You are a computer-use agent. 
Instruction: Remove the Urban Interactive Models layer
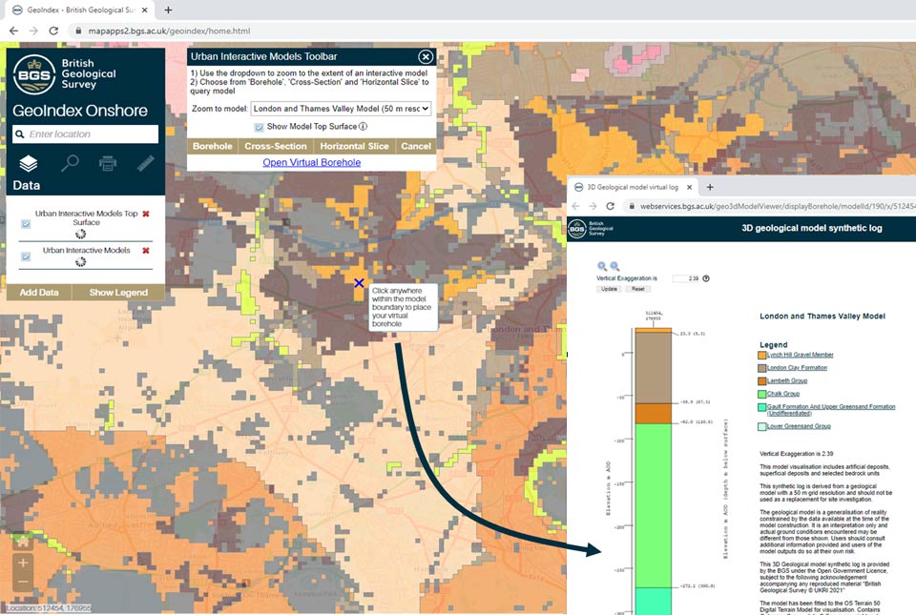click(146, 251)
